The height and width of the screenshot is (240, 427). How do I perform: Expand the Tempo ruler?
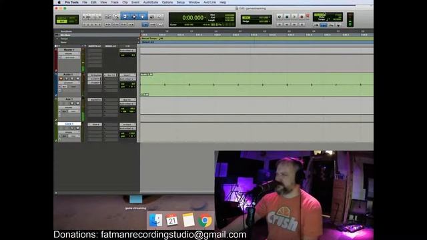57,39
